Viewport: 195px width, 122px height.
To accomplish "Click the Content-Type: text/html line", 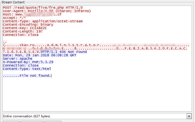I will pyautogui.click(x=27, y=69).
